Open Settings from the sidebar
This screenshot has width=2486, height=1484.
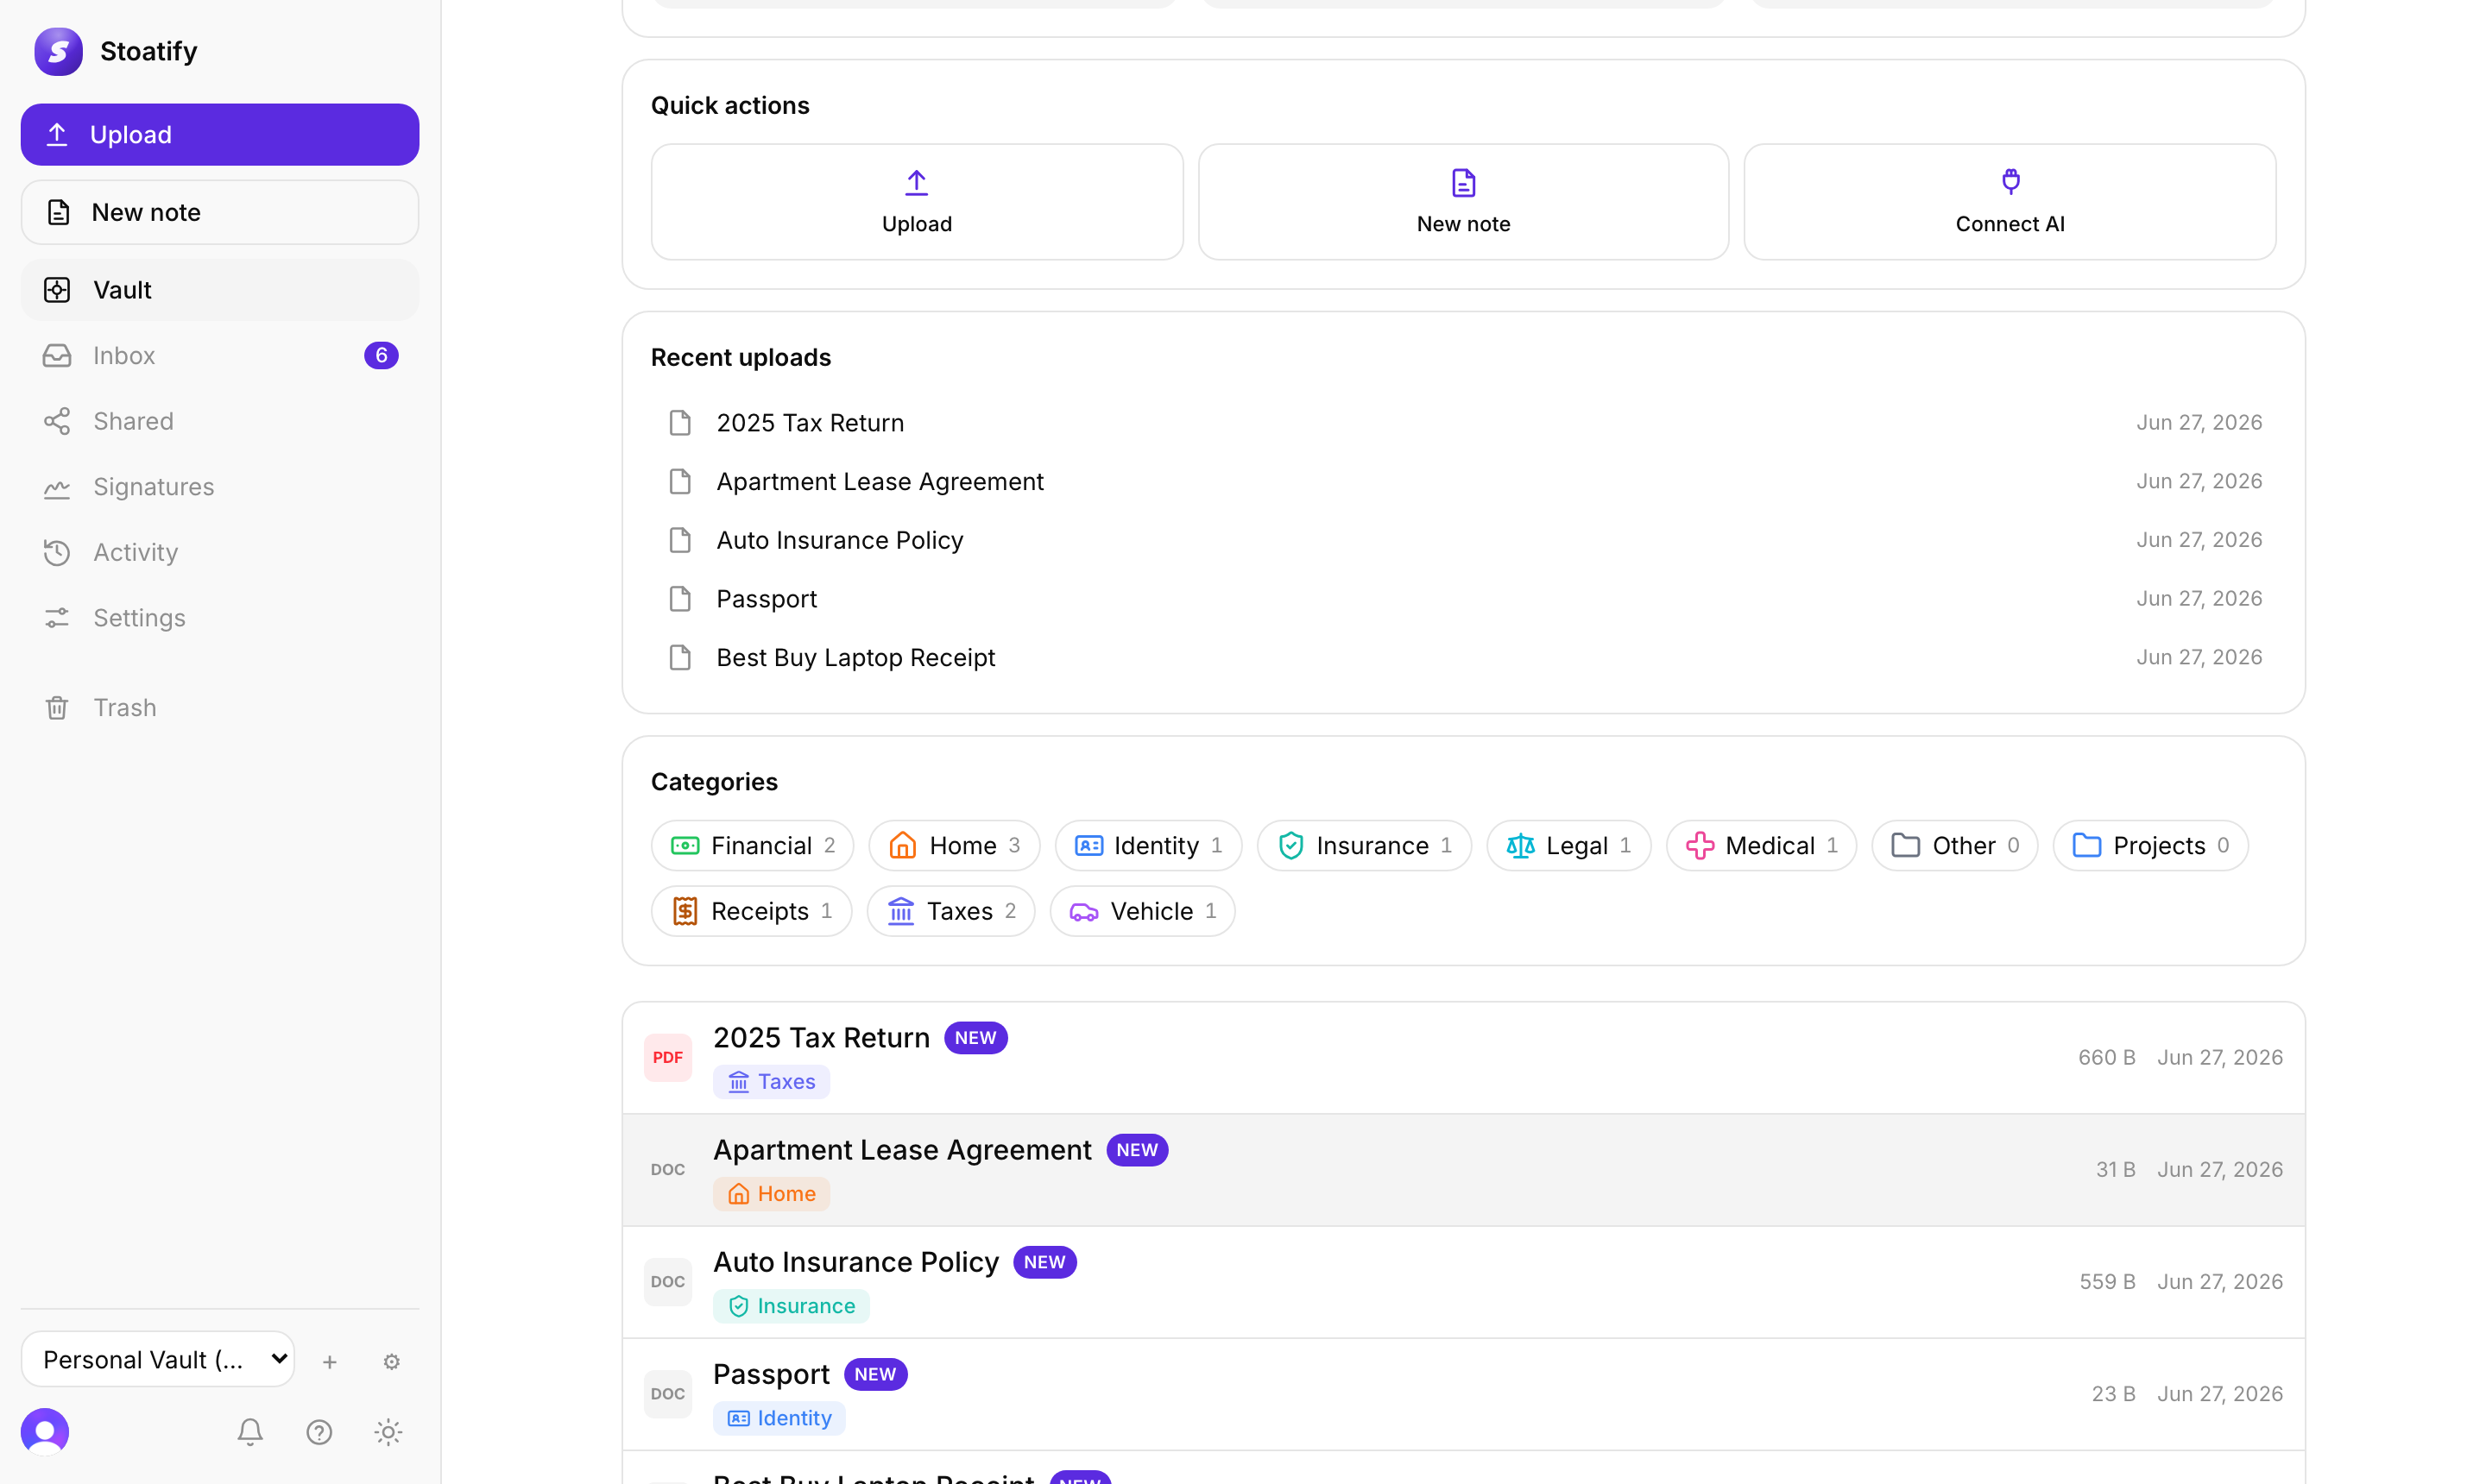pyautogui.click(x=220, y=618)
